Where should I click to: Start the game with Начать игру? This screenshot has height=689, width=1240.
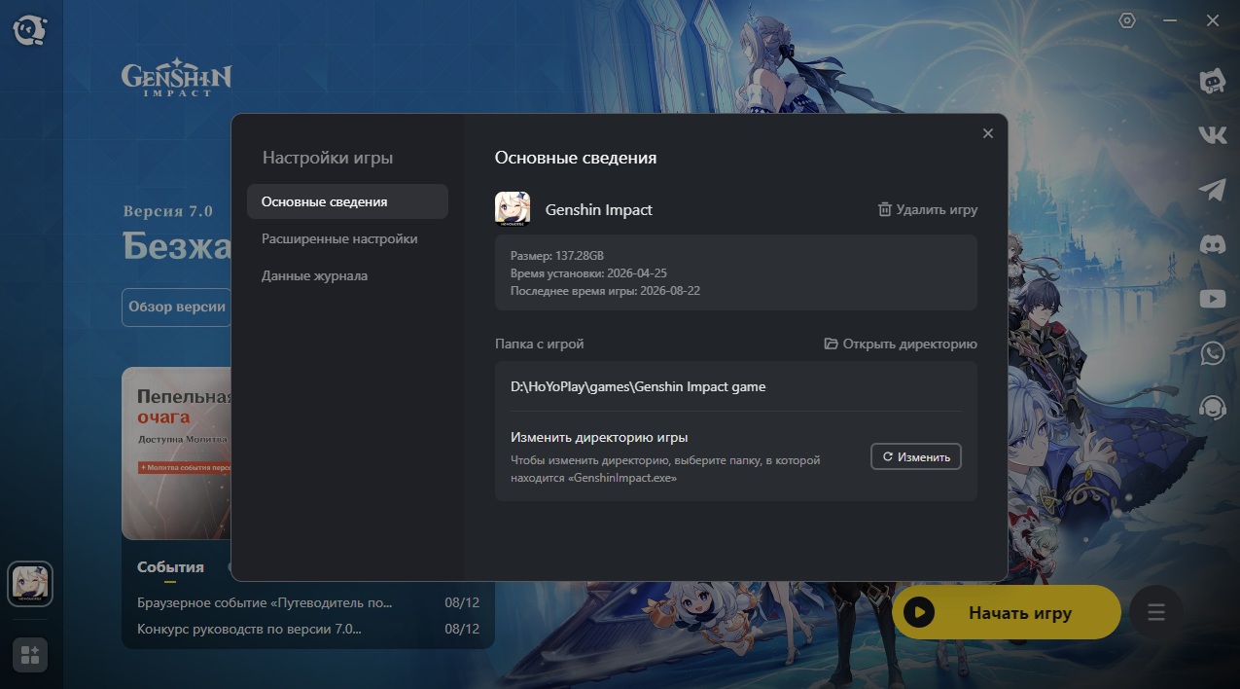[x=1007, y=612]
